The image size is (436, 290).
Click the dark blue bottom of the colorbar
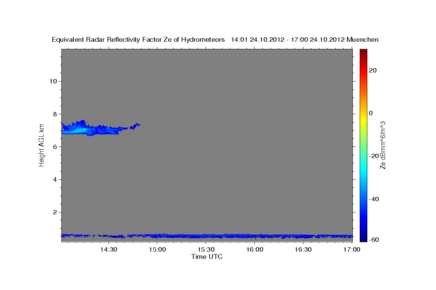(x=363, y=238)
